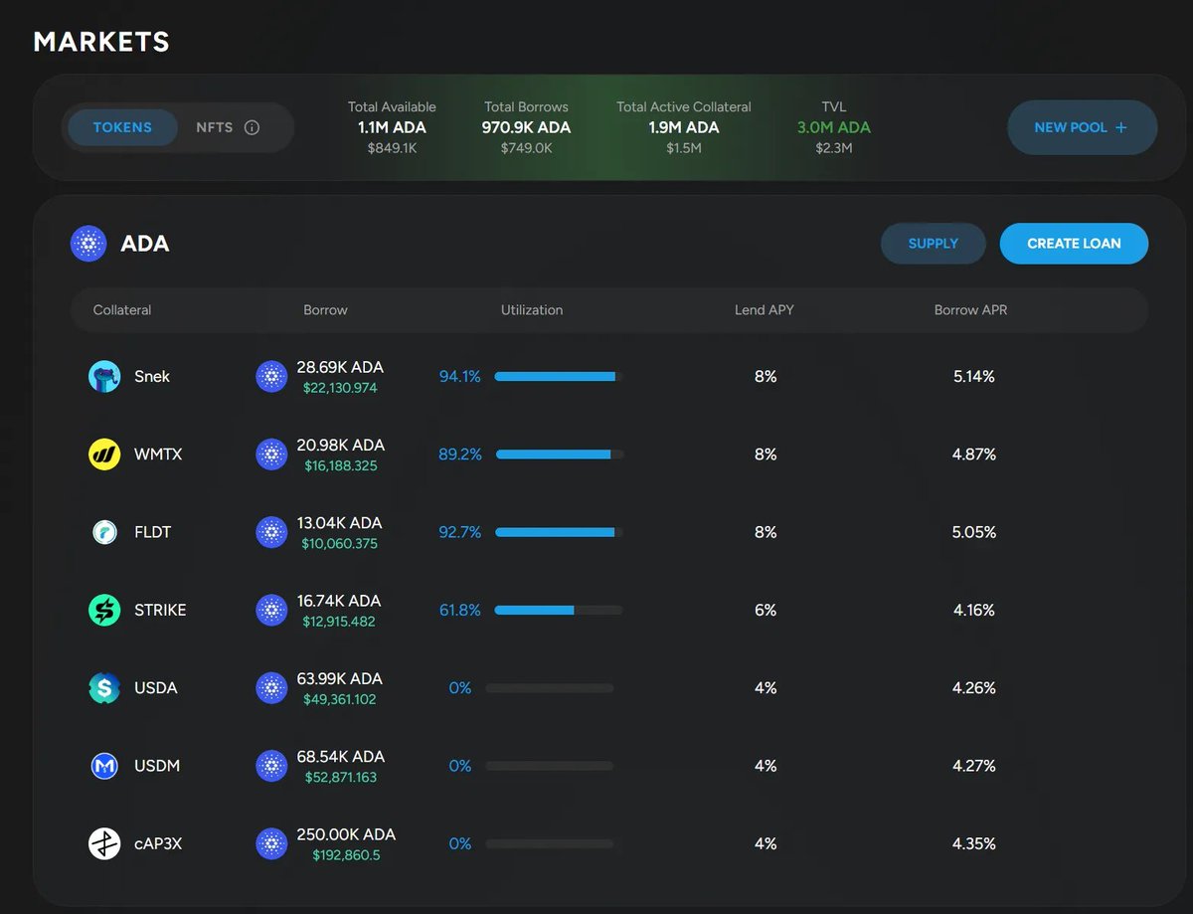Click the WMTX utilization bar at 89.2%
This screenshot has height=914, width=1193.
tap(560, 455)
